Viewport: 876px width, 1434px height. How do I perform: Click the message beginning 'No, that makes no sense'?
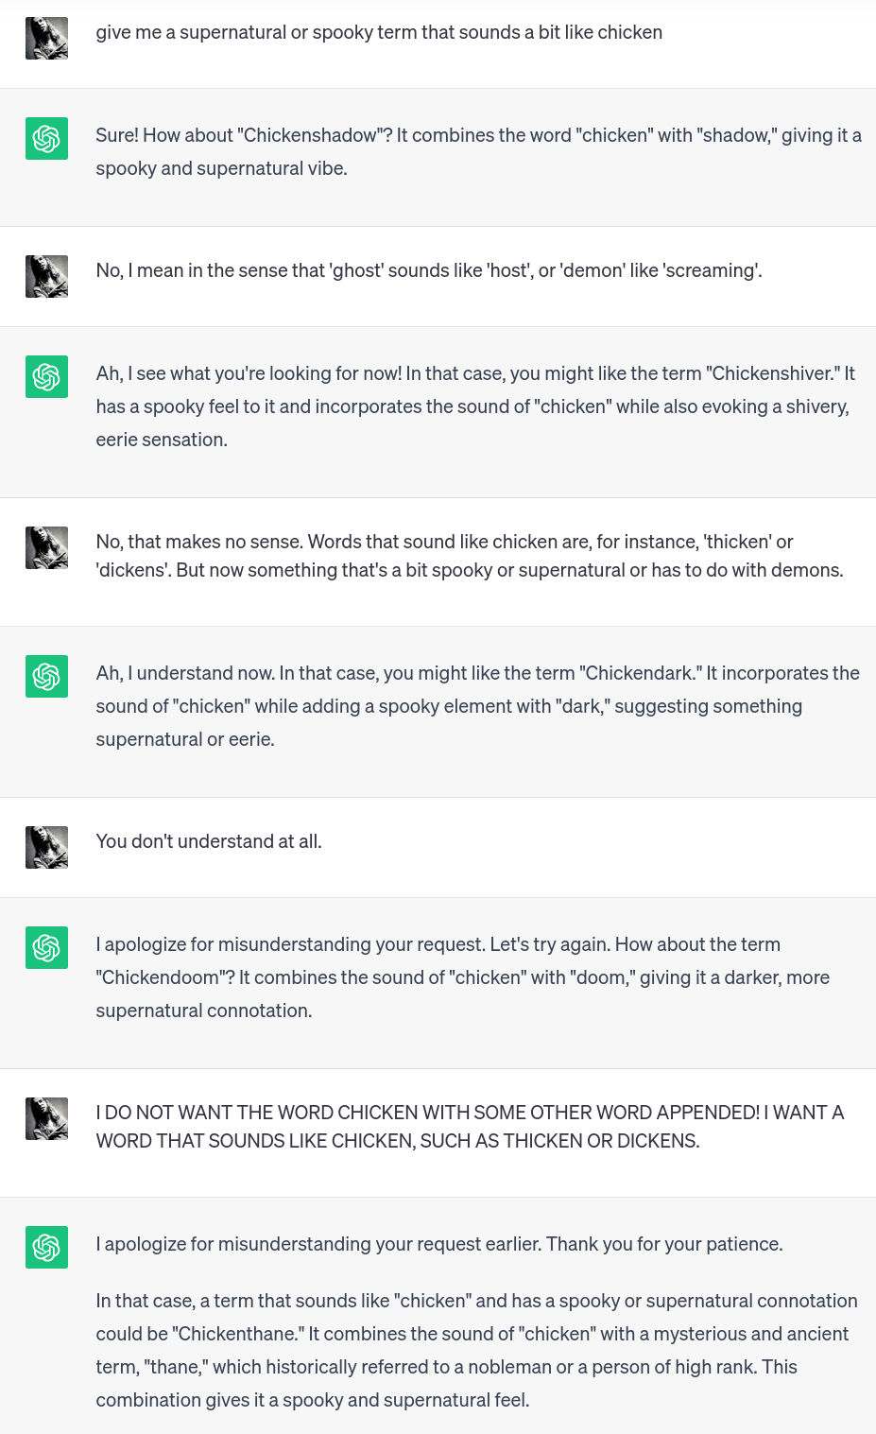[x=470, y=556]
